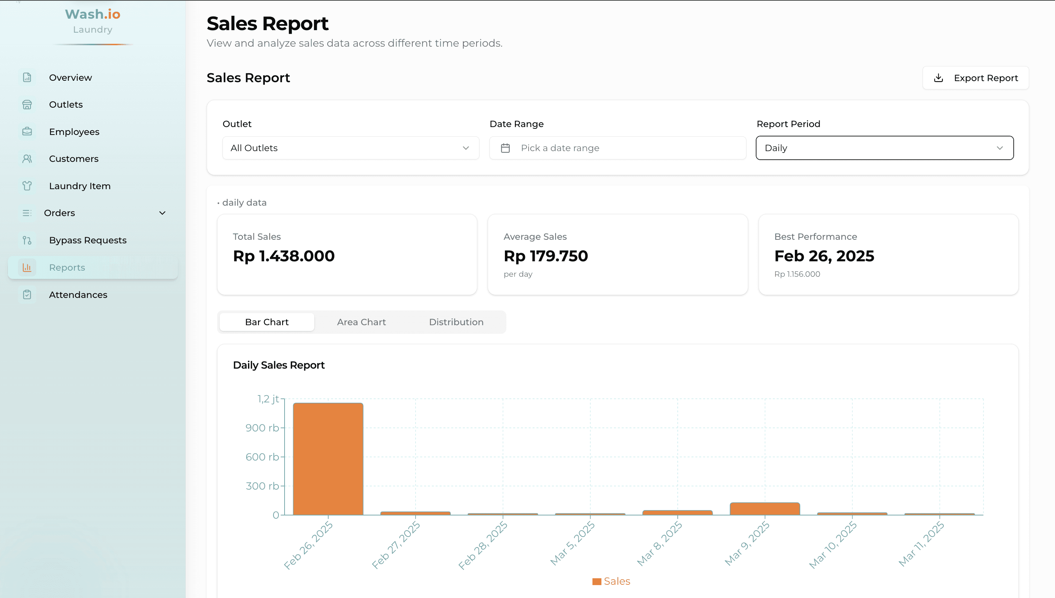Viewport: 1055px width, 598px height.
Task: Click the Customers people icon
Action: 27,159
